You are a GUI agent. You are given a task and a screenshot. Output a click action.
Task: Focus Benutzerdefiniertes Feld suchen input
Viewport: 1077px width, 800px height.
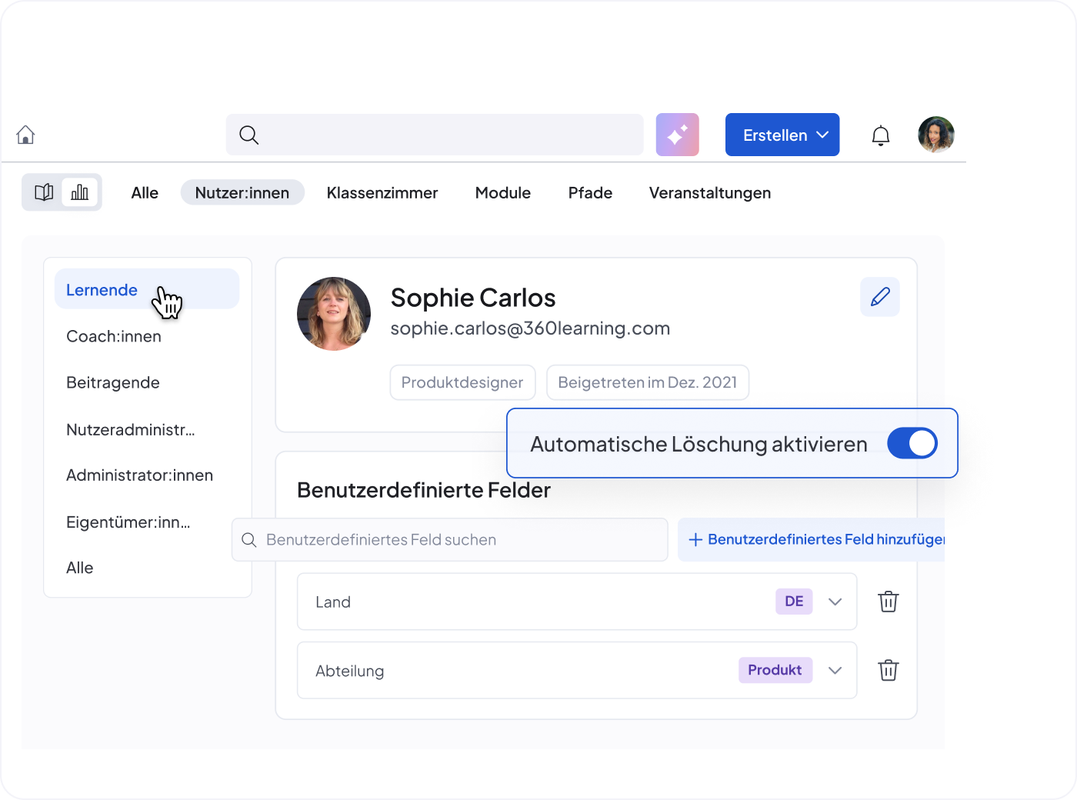[x=450, y=539]
